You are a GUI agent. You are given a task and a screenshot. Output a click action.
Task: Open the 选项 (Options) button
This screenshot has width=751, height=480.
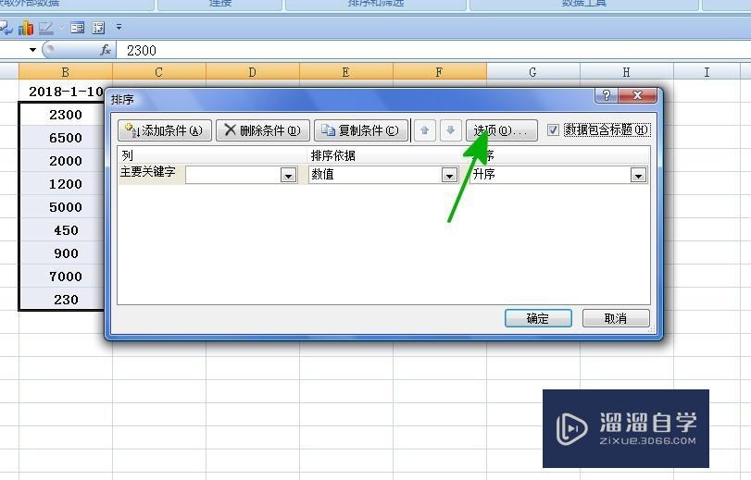pyautogui.click(x=502, y=130)
